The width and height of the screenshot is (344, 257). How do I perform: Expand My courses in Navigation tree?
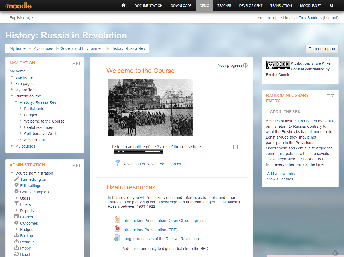12,146
